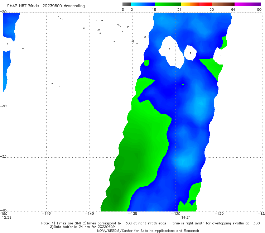Click the '0' label under the color scale

tap(123, 9)
